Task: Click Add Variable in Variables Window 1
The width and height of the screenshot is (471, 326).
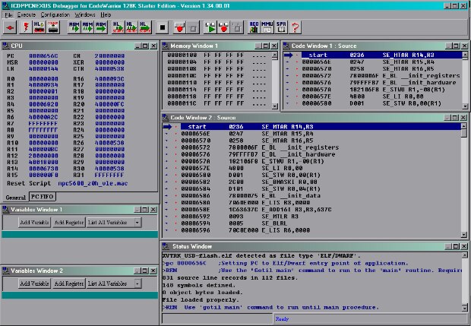Action: [x=33, y=222]
